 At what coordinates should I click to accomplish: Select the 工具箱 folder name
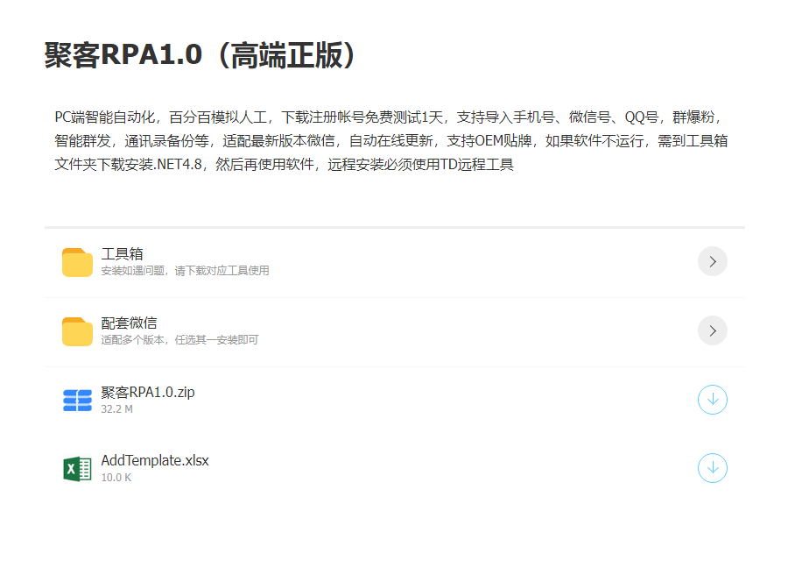123,253
